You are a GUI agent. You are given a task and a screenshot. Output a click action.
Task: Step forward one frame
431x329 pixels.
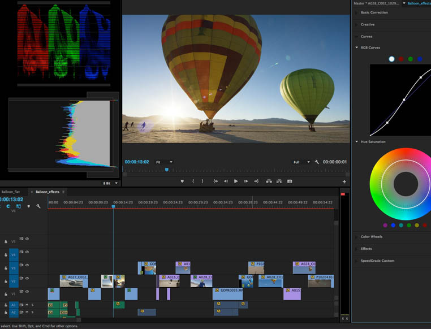click(246, 181)
